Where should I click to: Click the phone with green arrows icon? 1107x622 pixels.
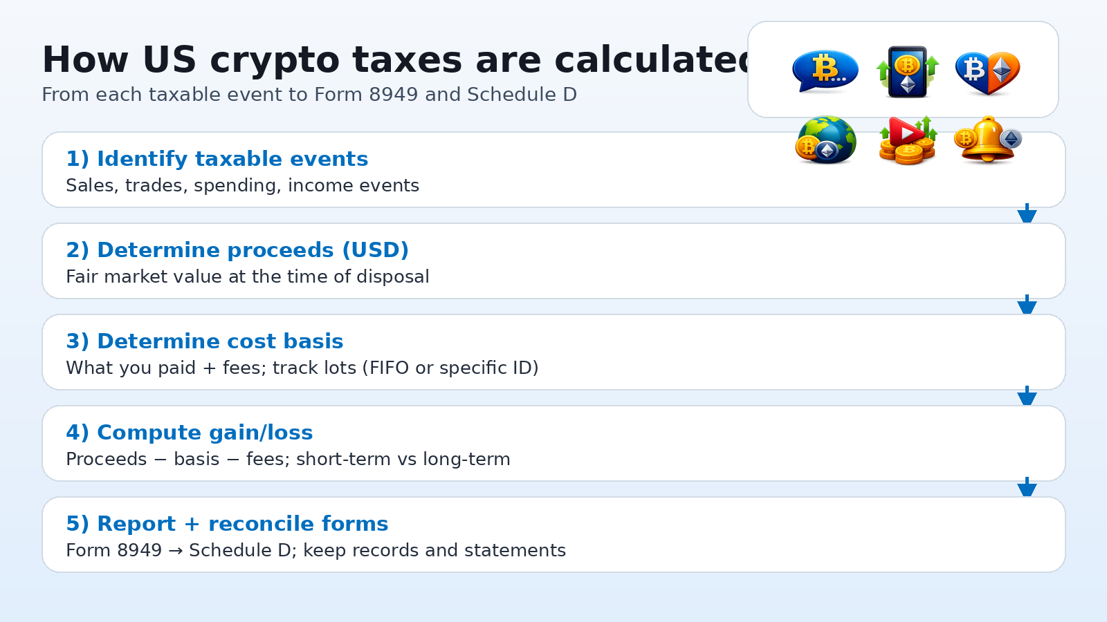[907, 71]
